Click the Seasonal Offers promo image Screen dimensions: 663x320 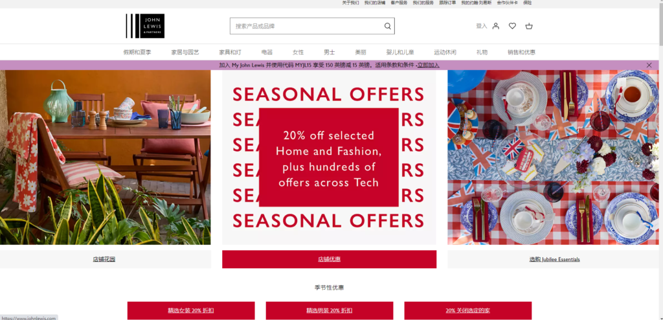coord(329,157)
